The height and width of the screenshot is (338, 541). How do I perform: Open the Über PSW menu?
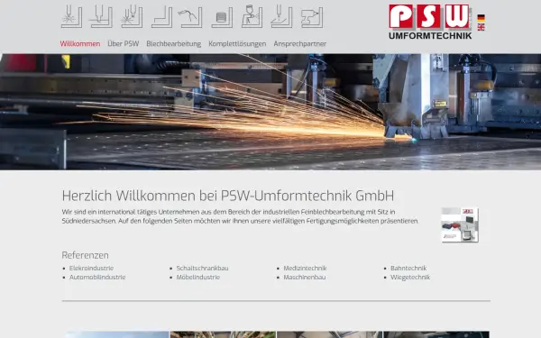point(124,44)
